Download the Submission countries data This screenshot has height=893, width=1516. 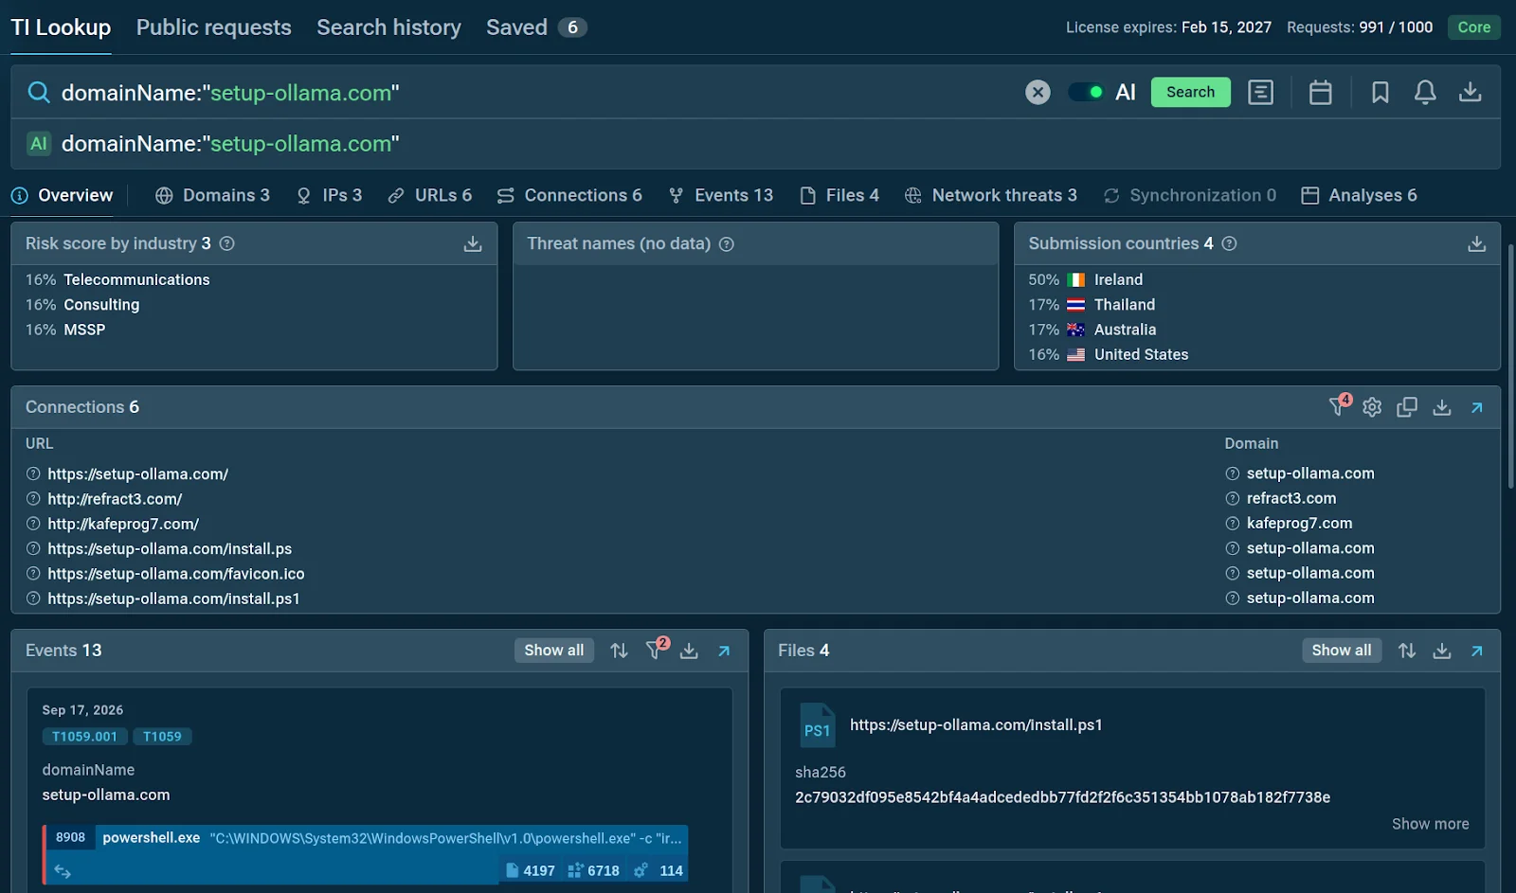pos(1476,244)
